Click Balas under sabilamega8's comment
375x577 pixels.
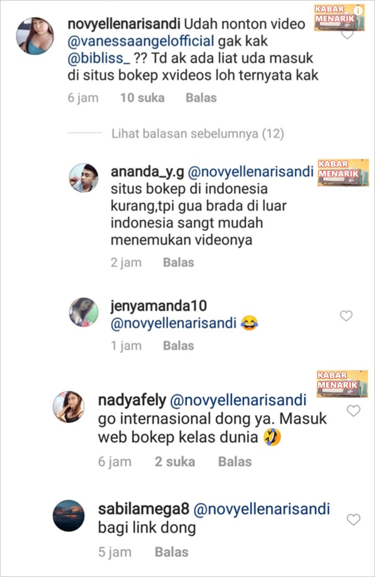coord(171,552)
